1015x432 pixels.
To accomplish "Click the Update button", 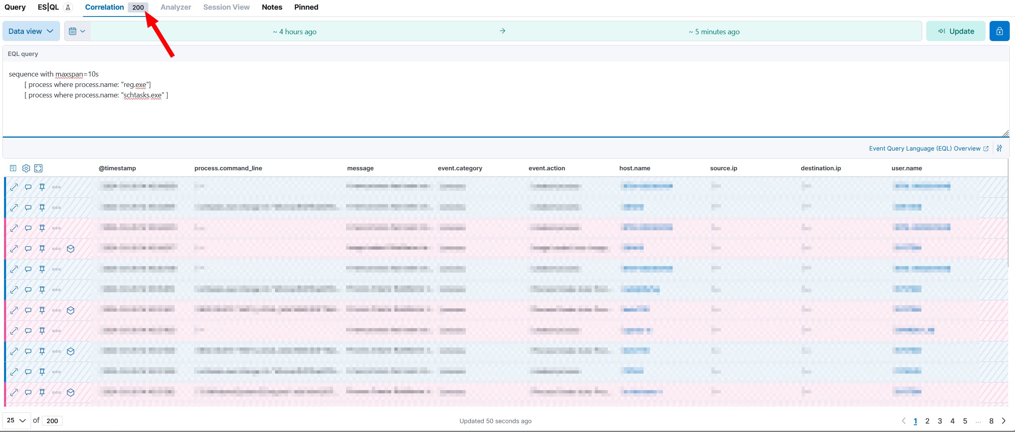I will click(956, 31).
